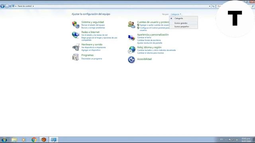This screenshot has width=255, height=143.
Task: Open Elegir grupo en el hogar link
Action: [99, 39]
